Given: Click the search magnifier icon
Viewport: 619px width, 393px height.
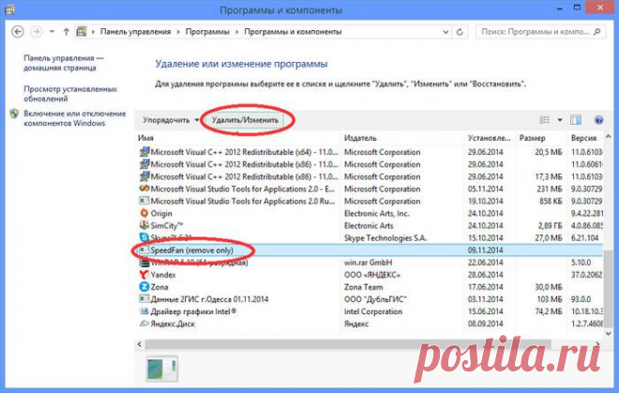Looking at the screenshot, I should pos(597,32).
